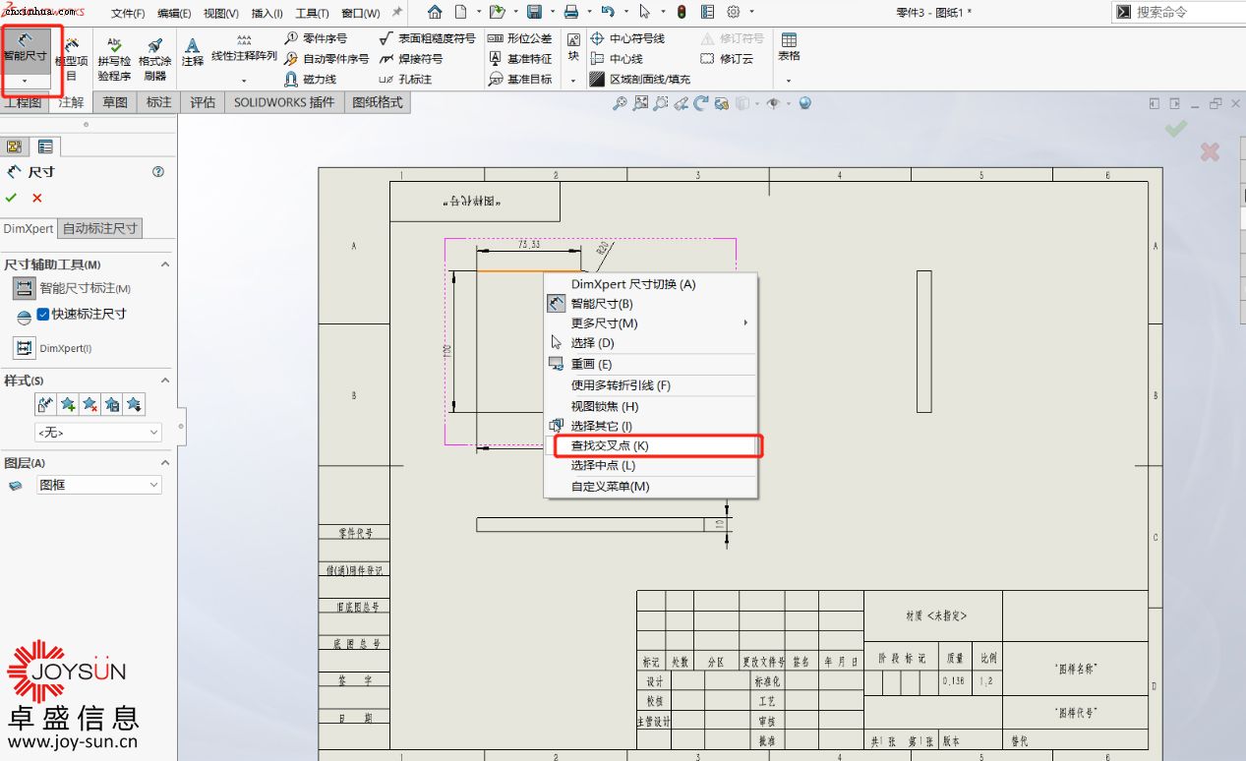This screenshot has width=1246, height=761.
Task: Open the 样式 <无> style dropdown
Action: [98, 433]
